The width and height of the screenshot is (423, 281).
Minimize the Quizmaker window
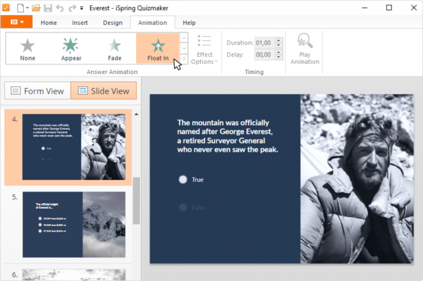(365, 8)
